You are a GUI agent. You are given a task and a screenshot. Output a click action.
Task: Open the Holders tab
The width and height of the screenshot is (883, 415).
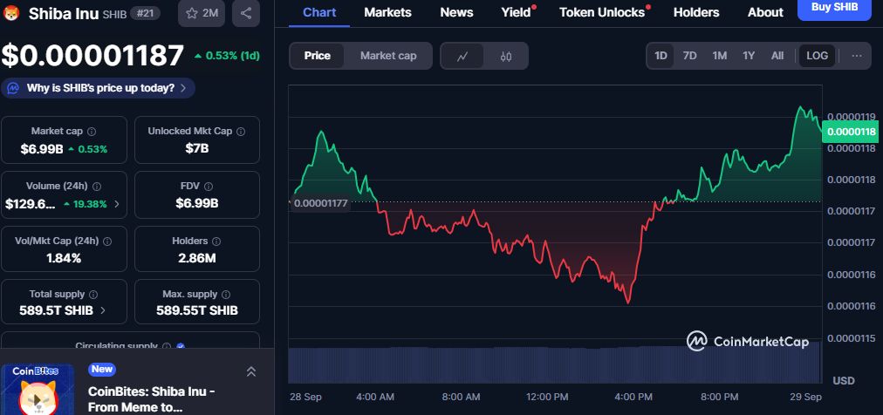point(696,12)
